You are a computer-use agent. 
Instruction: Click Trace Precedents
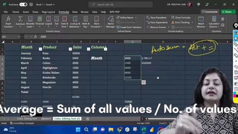pyautogui.click(x=157, y=17)
